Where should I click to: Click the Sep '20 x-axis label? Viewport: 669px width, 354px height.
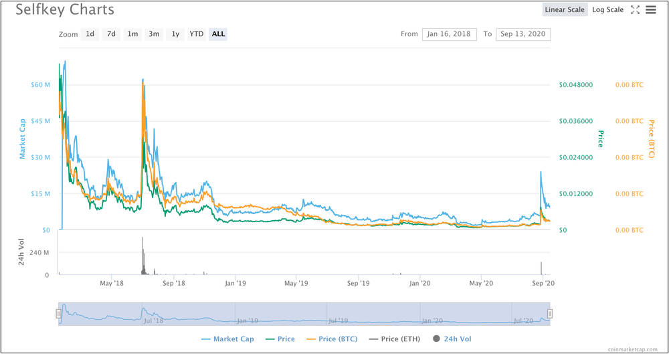[x=543, y=282]
